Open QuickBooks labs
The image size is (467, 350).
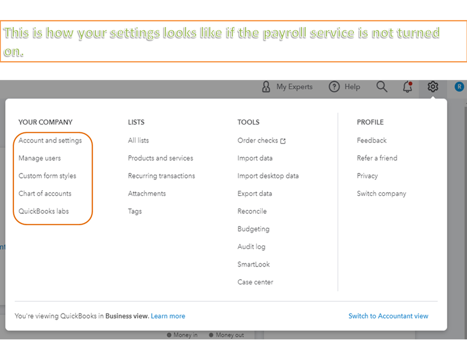click(43, 211)
